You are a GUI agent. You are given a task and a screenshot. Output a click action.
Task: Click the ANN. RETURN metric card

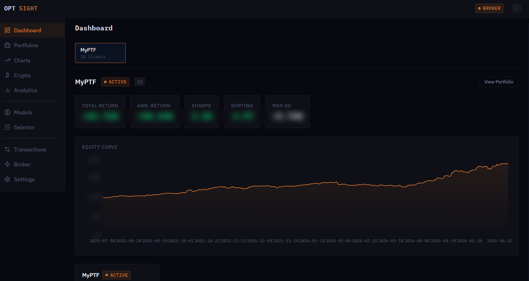[155, 112]
